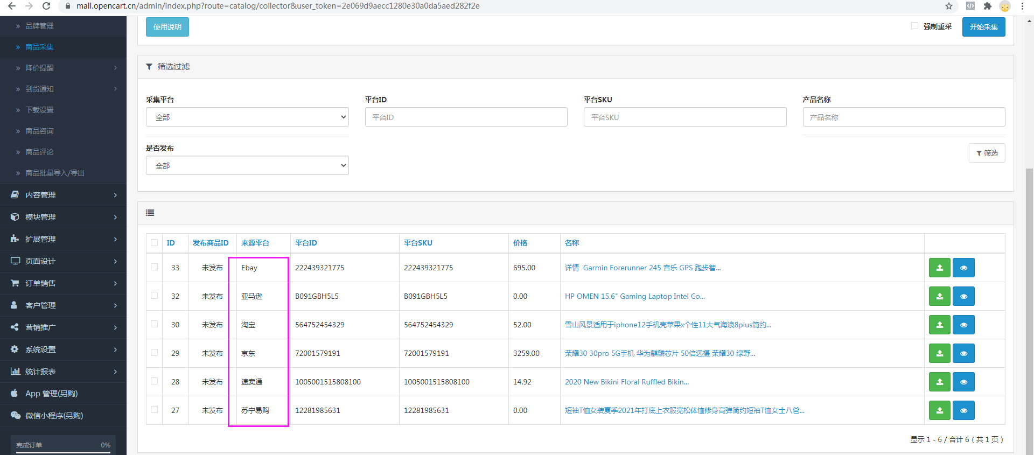The width and height of the screenshot is (1034, 455).
Task: Toggle the 强制重采 checkbox
Action: pyautogui.click(x=914, y=26)
